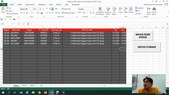
Task: Open Excel Help question mark icon
Action: (153, 2)
